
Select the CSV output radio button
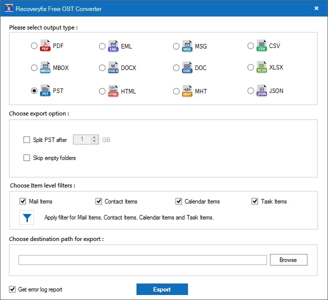click(x=250, y=45)
